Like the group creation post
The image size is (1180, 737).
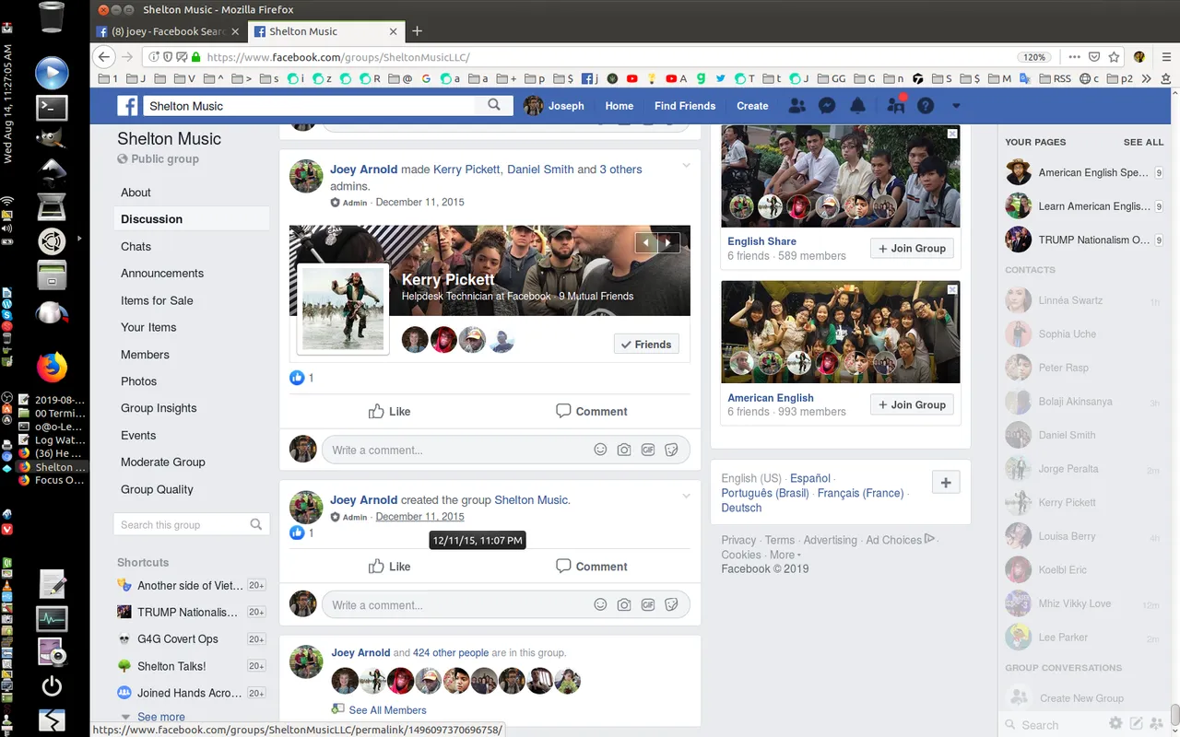389,567
